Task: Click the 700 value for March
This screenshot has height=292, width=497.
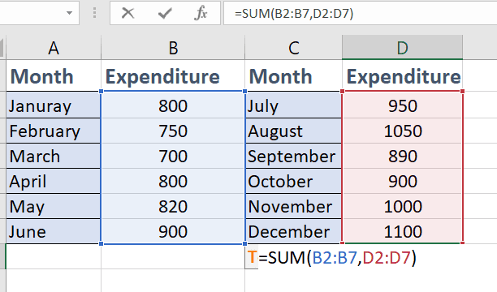Action: pos(173,156)
